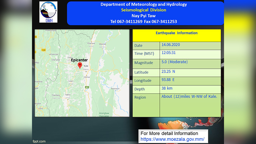Screen dimensions: 256x144
Task: Click the Mawlaik label on the map
Action: [x=102, y=44]
